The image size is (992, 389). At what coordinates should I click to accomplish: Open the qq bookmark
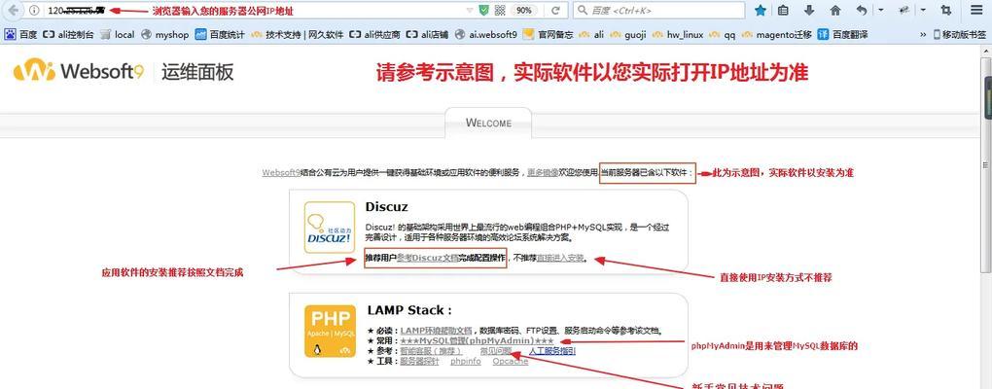point(723,35)
